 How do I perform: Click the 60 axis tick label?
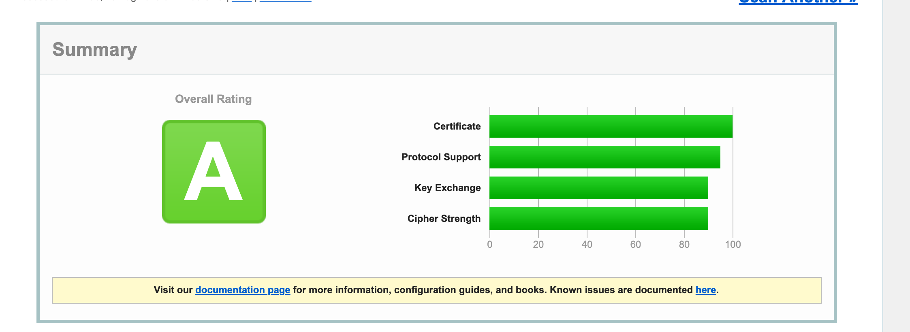pos(635,245)
